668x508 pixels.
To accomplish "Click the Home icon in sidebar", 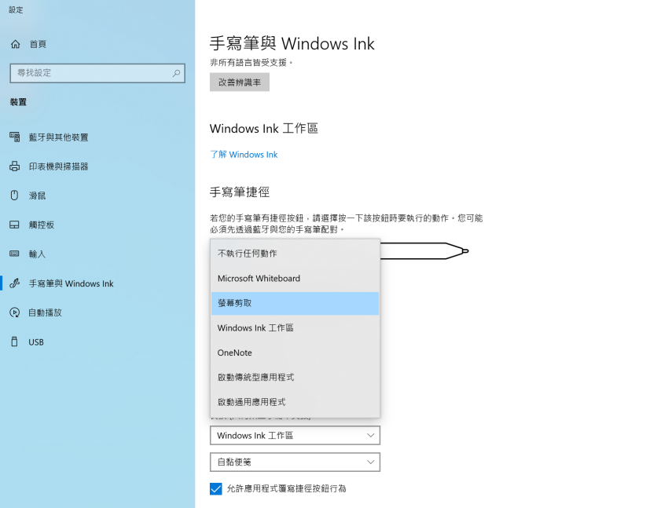I will coord(16,44).
